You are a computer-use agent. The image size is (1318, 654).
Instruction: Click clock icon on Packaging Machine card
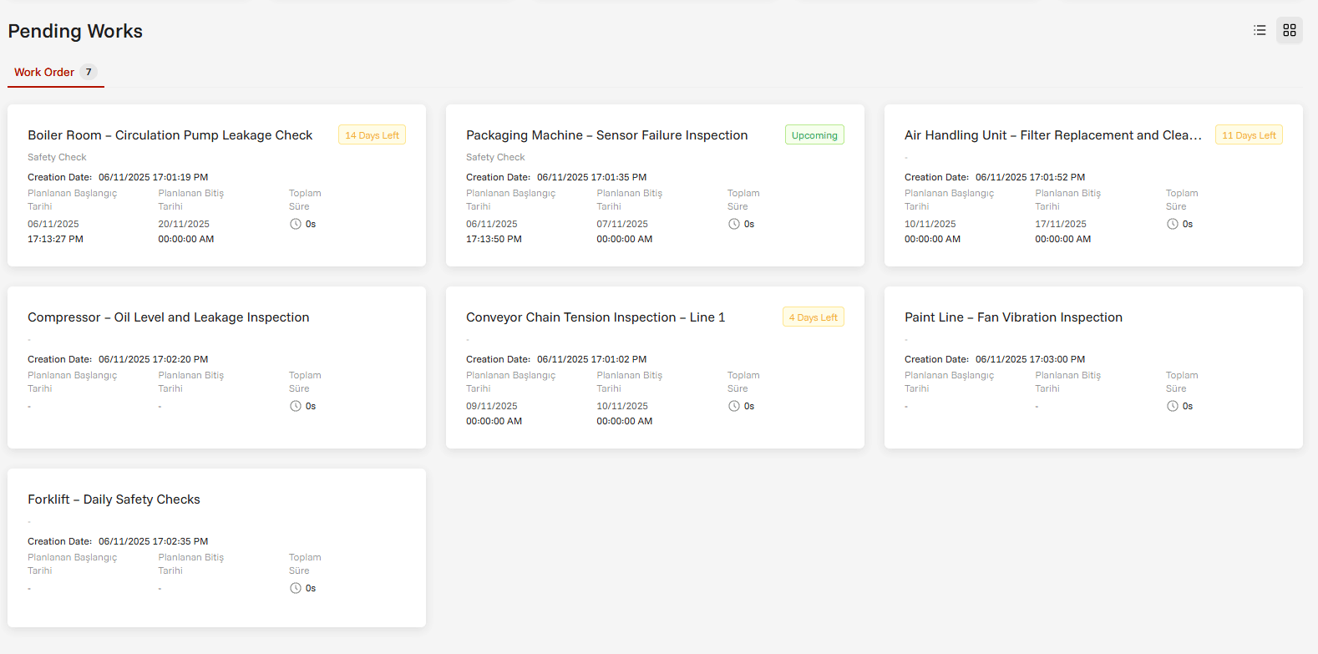(x=734, y=224)
